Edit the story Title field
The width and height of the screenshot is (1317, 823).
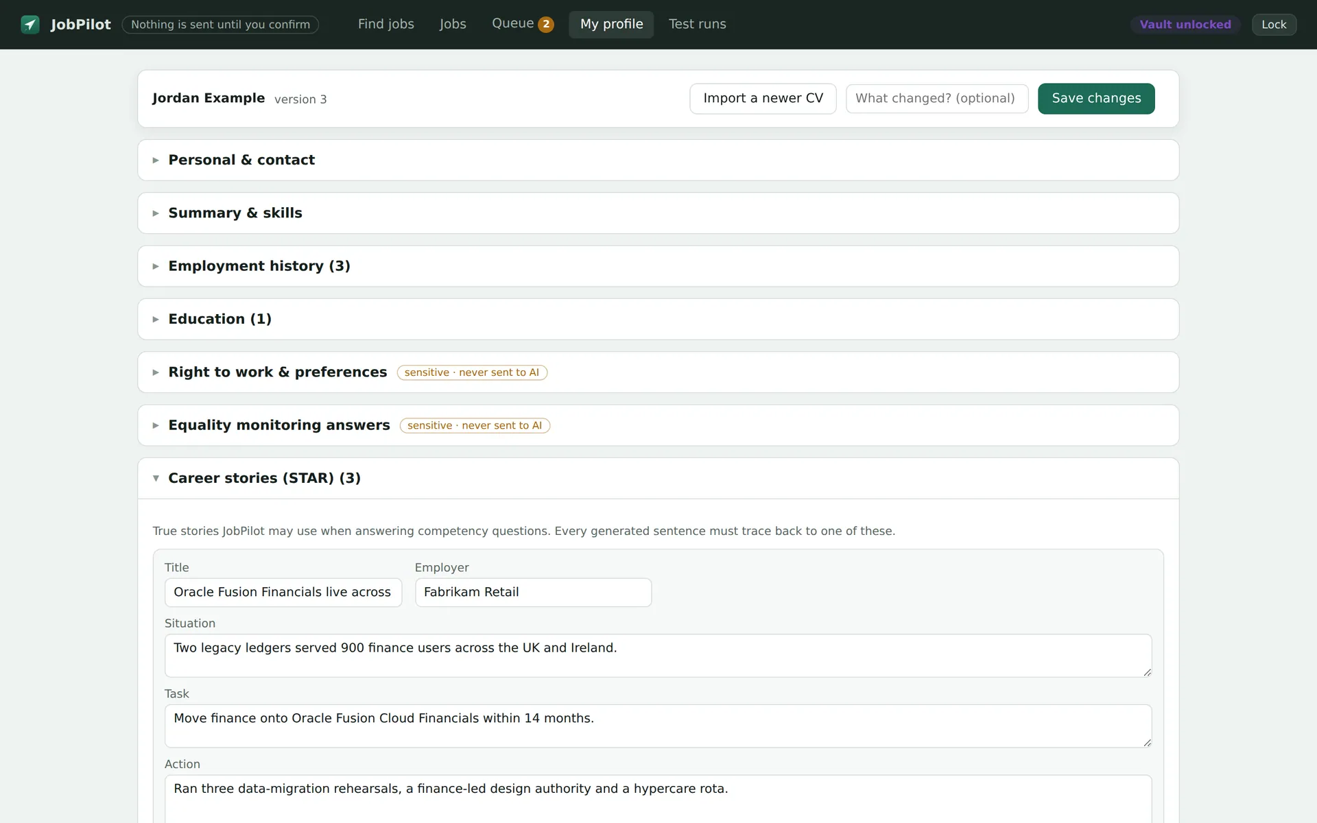(x=283, y=593)
